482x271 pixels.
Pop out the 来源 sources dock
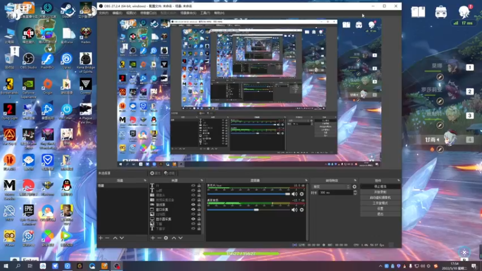click(x=202, y=180)
